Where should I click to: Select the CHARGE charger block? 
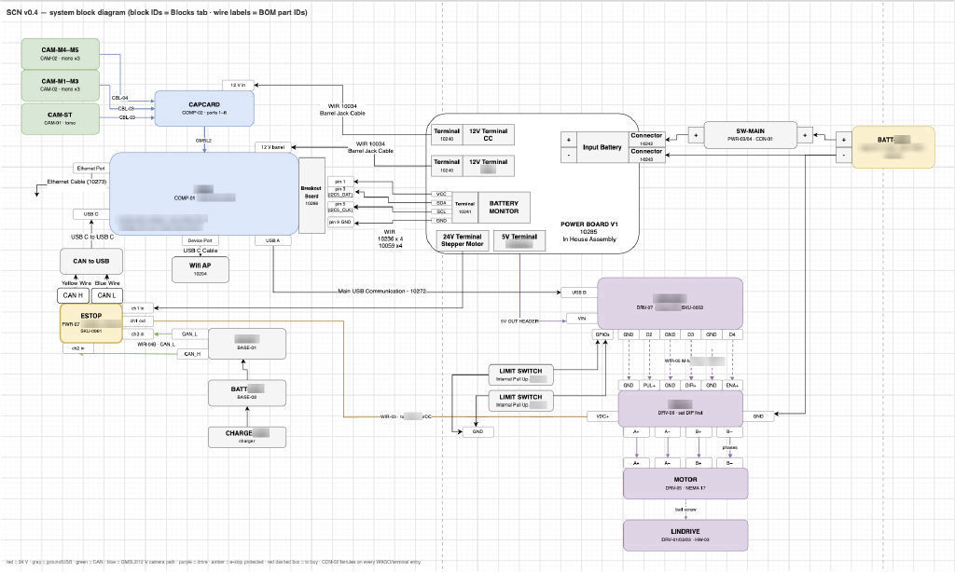[x=246, y=437]
